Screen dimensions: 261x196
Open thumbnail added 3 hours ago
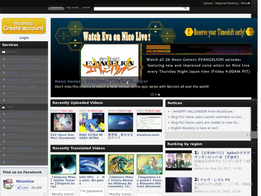(x=120, y=122)
